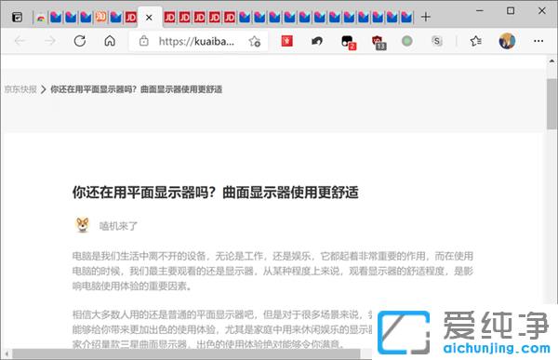Click the scroll-left arrow on horizontal scrollbar

[7, 353]
